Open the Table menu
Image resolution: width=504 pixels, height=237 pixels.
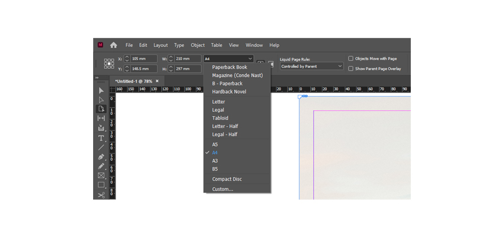tap(216, 45)
